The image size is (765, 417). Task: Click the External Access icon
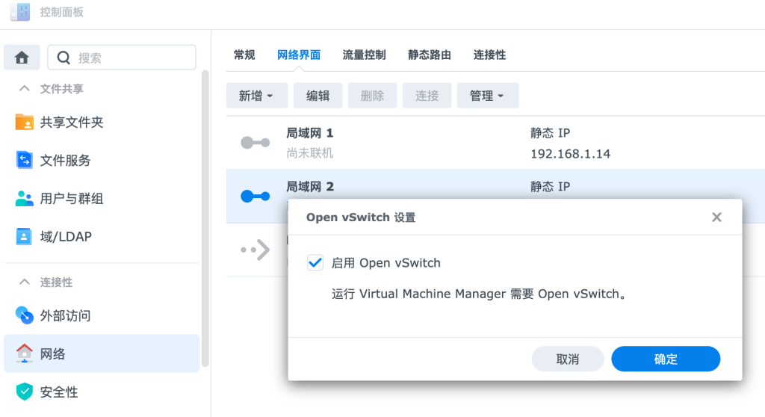(x=25, y=315)
